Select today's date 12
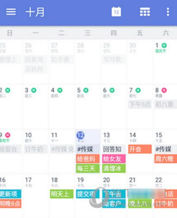Image resolution: width=177 pixels, height=218 pixels. point(81,135)
